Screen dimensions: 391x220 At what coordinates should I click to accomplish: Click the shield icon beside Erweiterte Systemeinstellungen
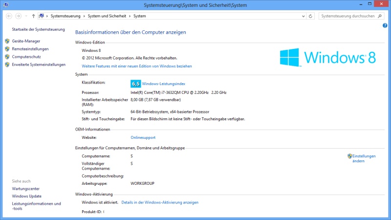7,65
